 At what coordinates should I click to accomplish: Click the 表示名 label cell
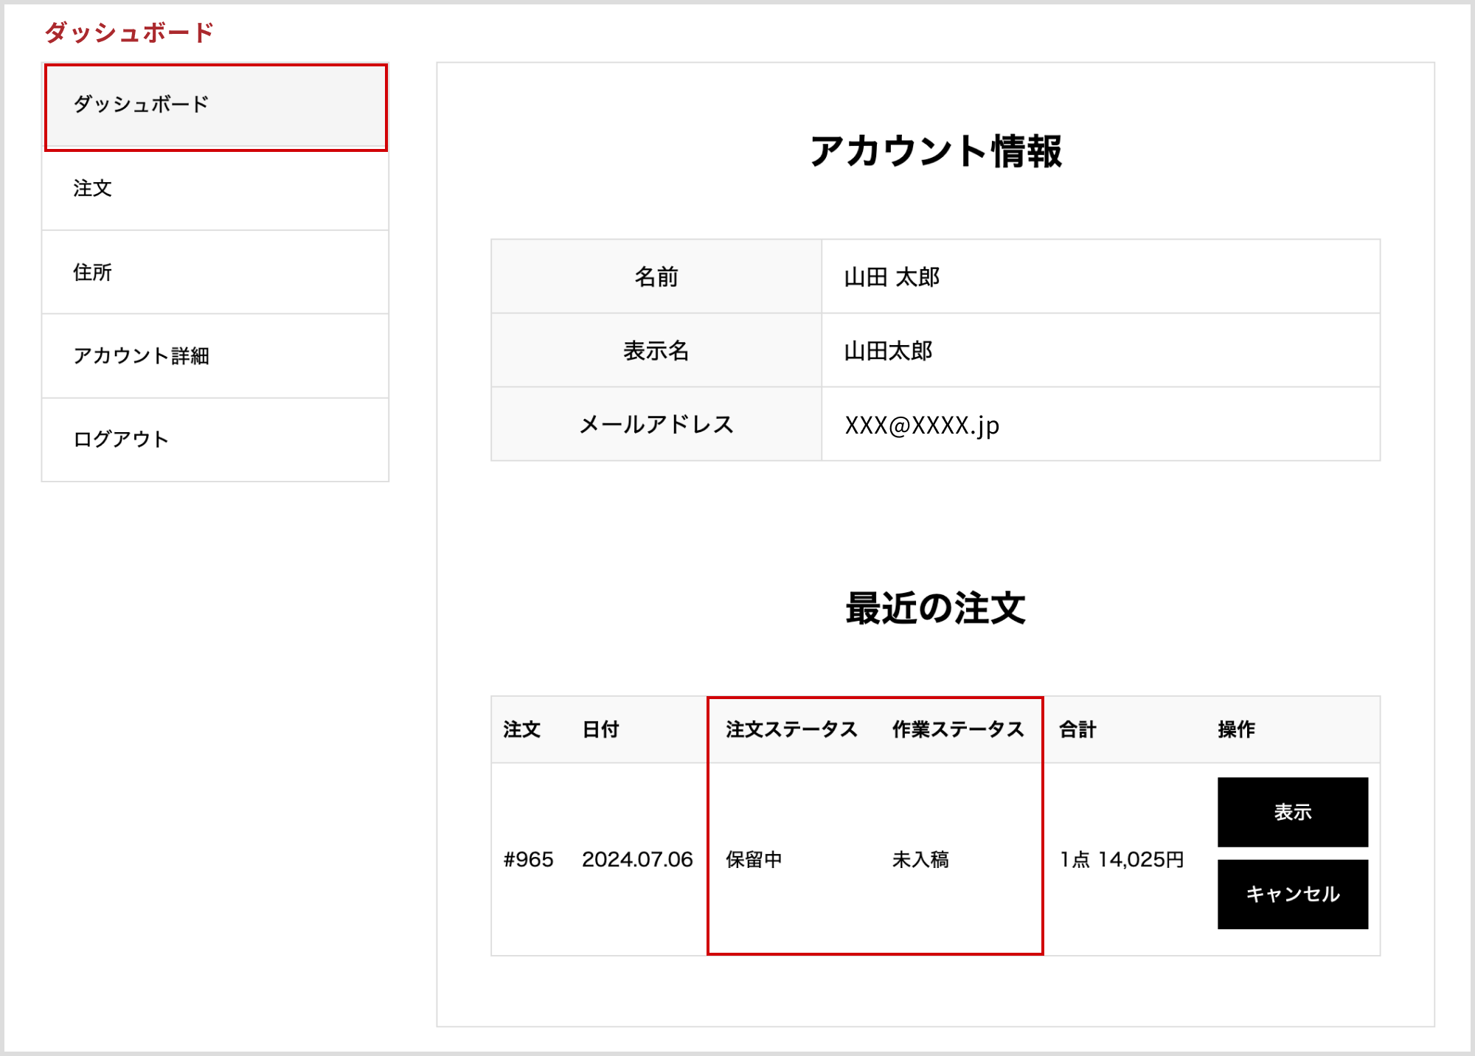point(656,350)
